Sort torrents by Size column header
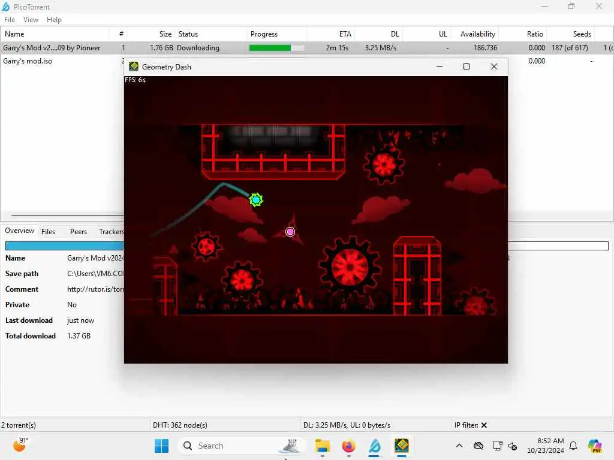614x460 pixels. 152,34
